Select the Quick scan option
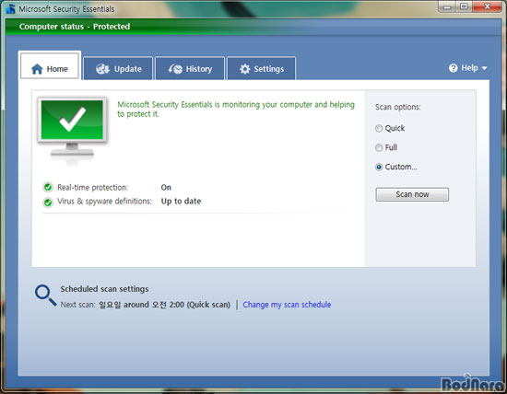 point(379,129)
